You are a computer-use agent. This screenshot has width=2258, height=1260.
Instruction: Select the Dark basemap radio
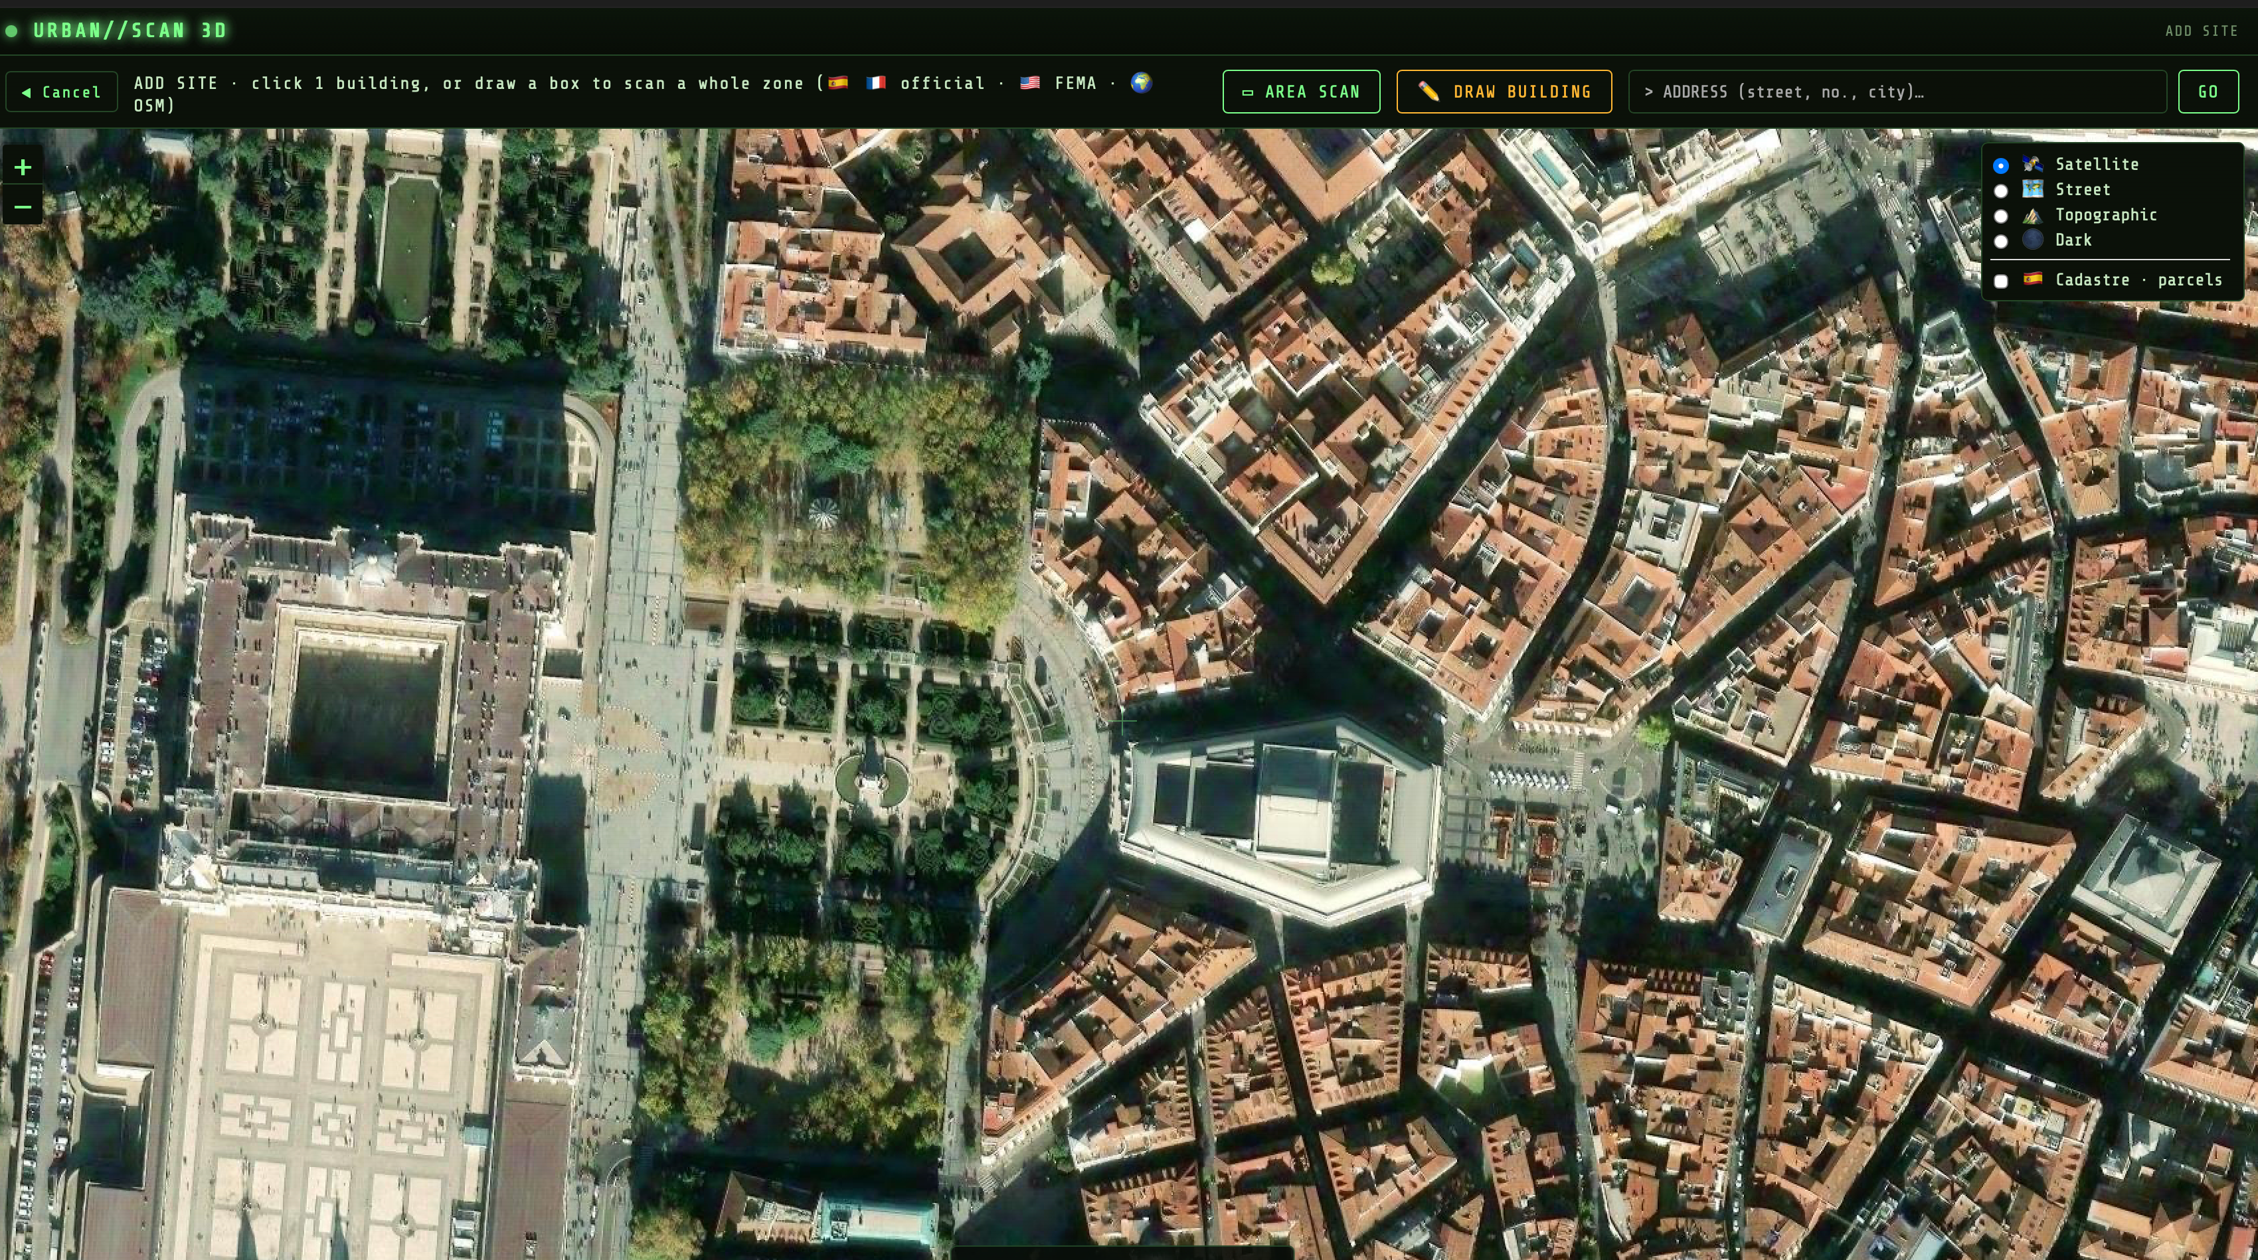[2000, 242]
